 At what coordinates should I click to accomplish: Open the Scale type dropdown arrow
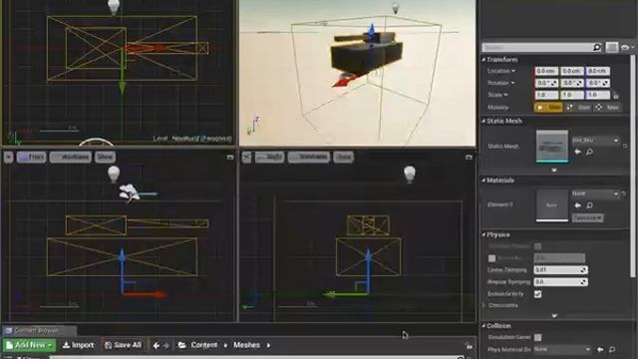click(506, 95)
